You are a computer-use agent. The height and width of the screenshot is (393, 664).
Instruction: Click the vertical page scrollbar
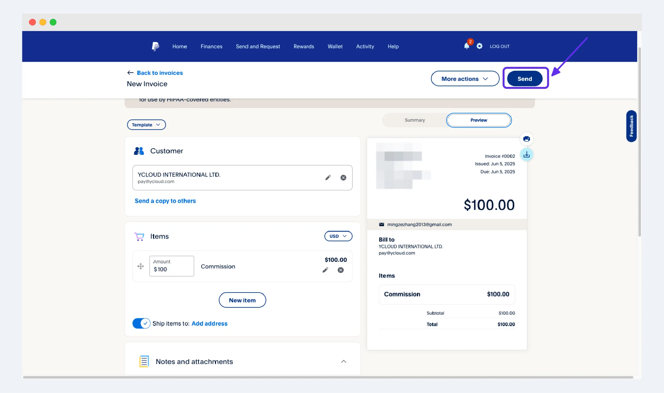[x=639, y=142]
